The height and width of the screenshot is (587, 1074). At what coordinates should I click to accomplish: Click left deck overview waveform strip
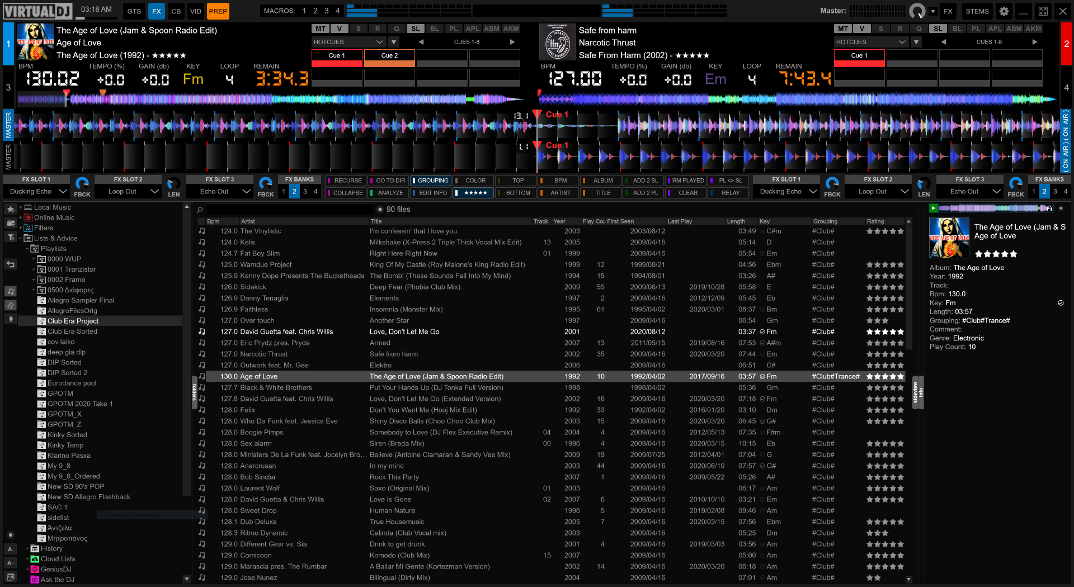271,100
